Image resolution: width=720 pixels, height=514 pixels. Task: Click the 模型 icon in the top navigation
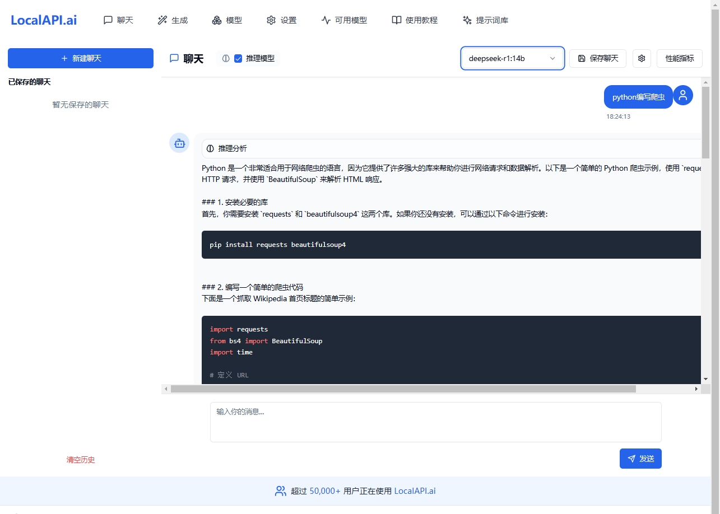coord(217,20)
